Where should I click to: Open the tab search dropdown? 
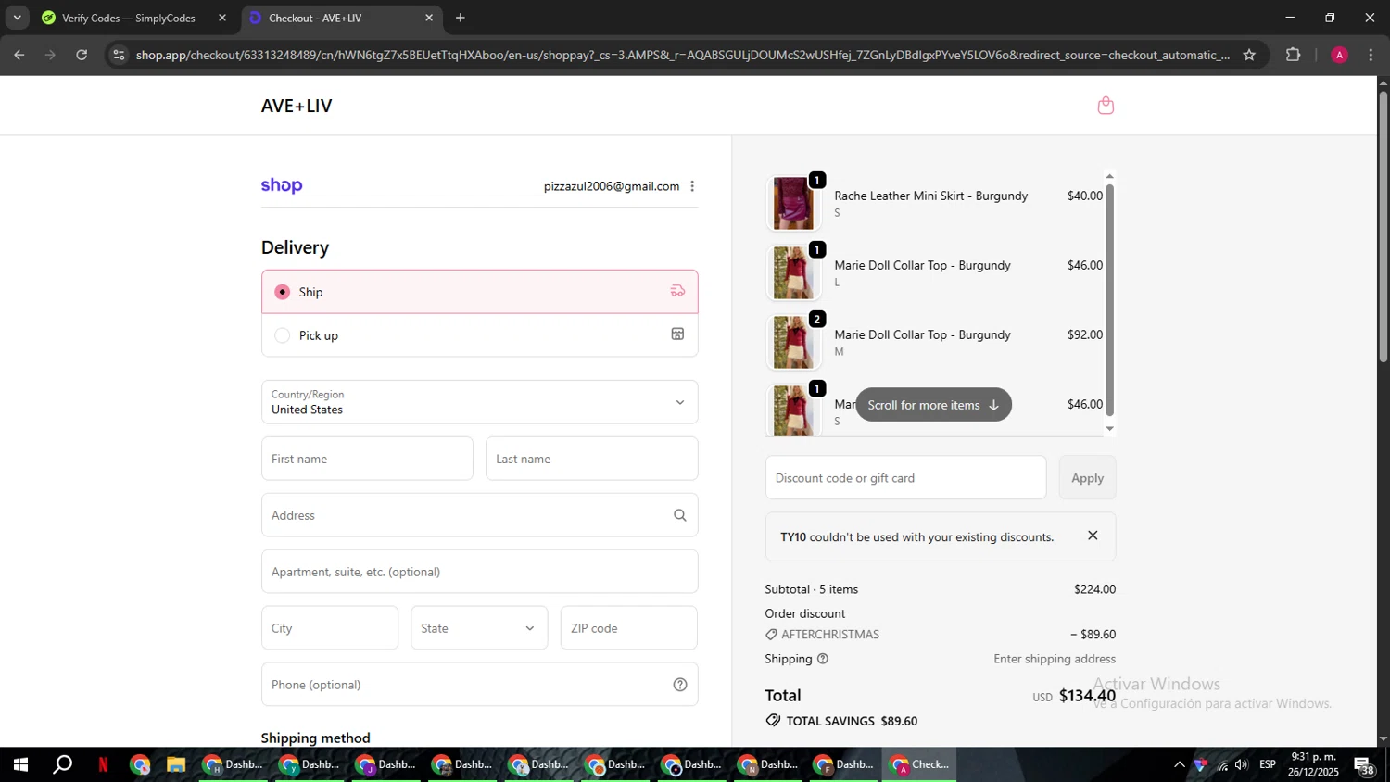[17, 18]
